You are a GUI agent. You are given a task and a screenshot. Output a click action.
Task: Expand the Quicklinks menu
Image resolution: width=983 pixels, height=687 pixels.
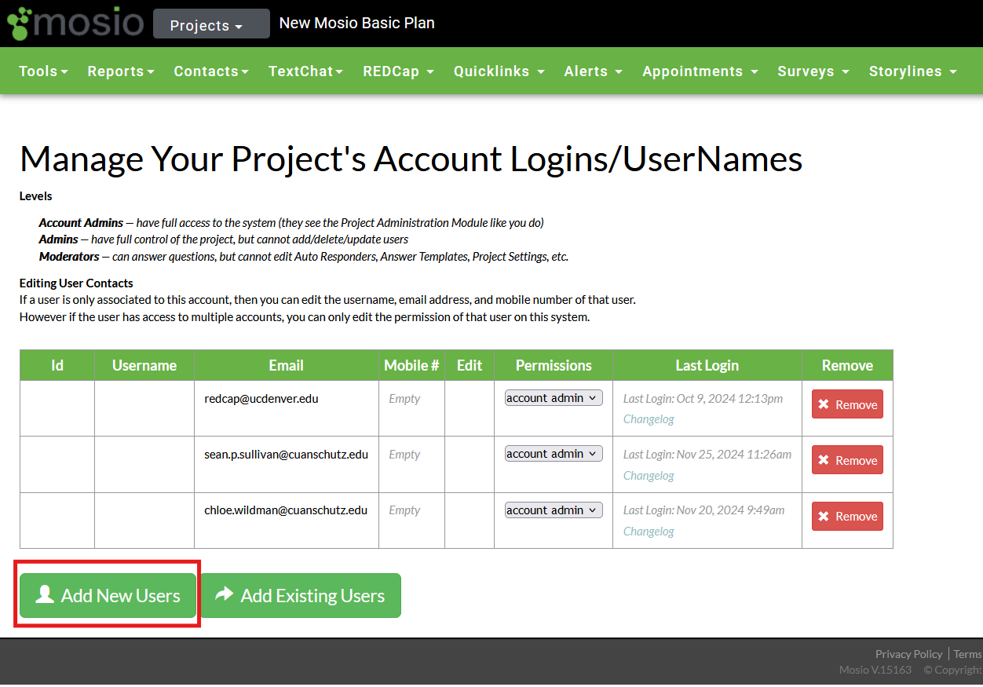pos(499,71)
